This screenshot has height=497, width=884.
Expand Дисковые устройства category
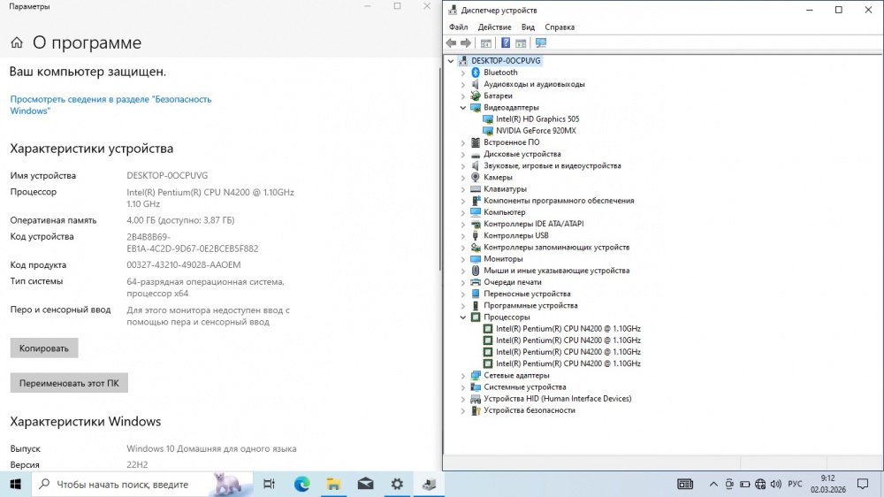click(x=463, y=155)
